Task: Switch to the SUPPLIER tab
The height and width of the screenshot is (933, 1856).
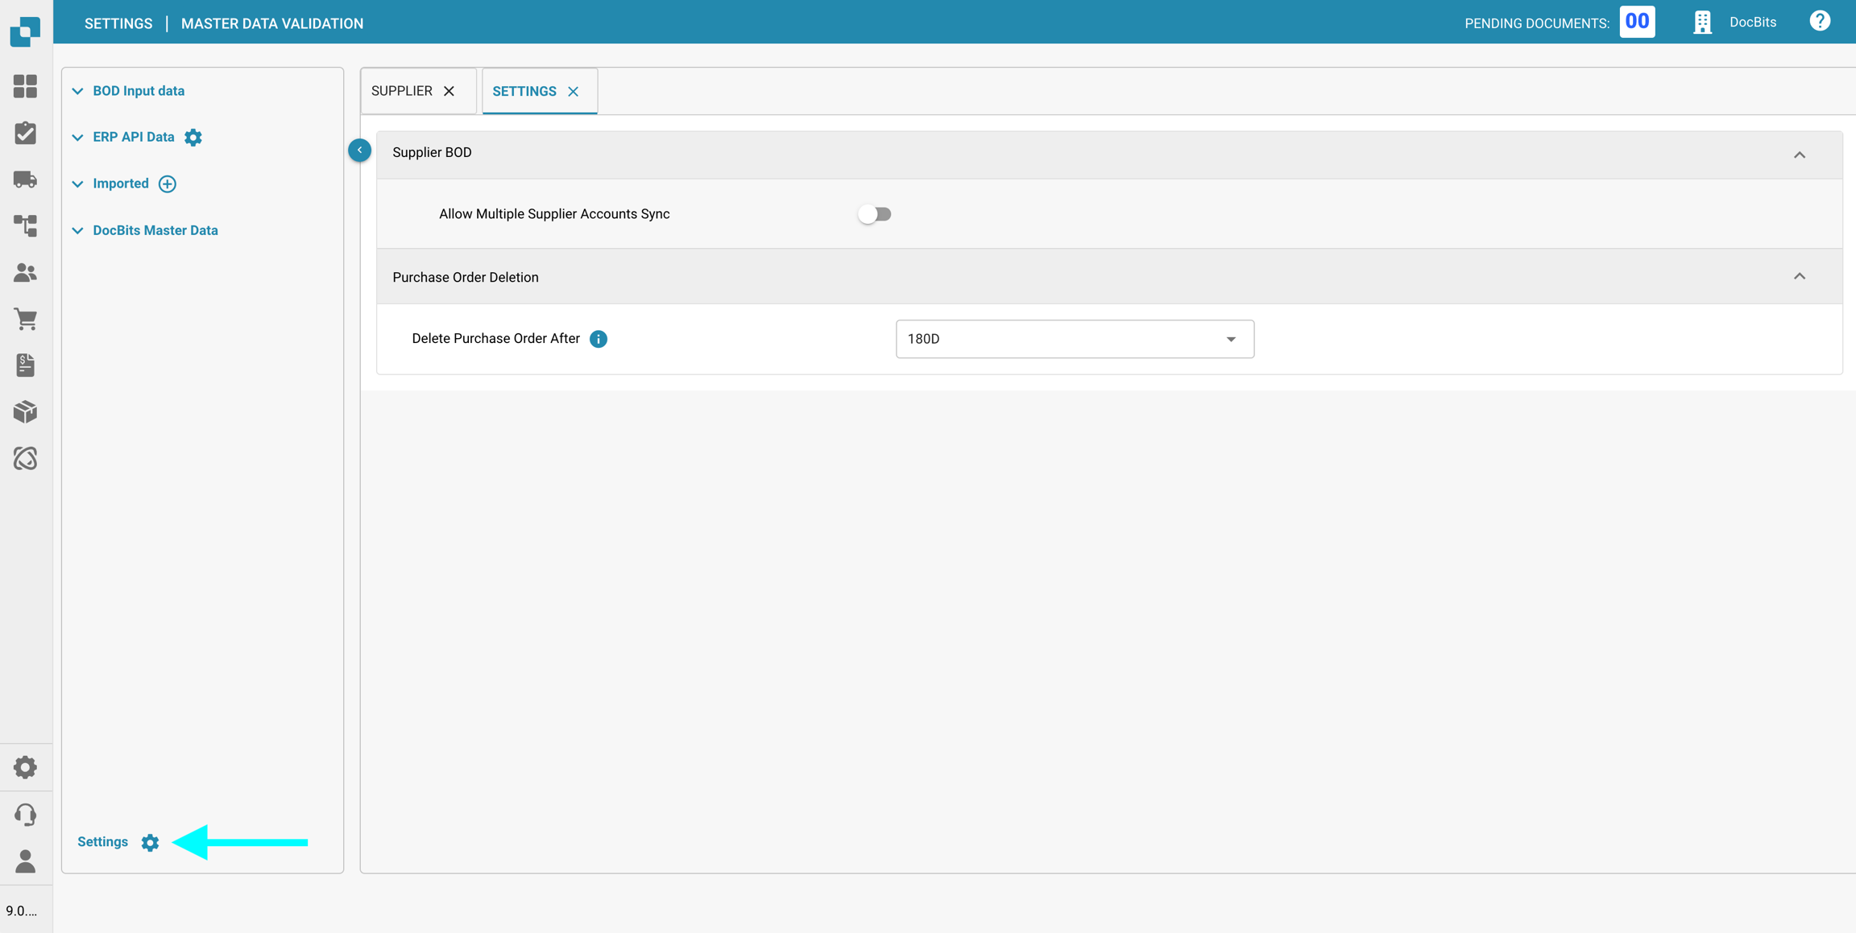Action: point(402,91)
